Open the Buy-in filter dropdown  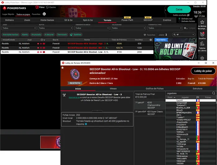pos(55,28)
